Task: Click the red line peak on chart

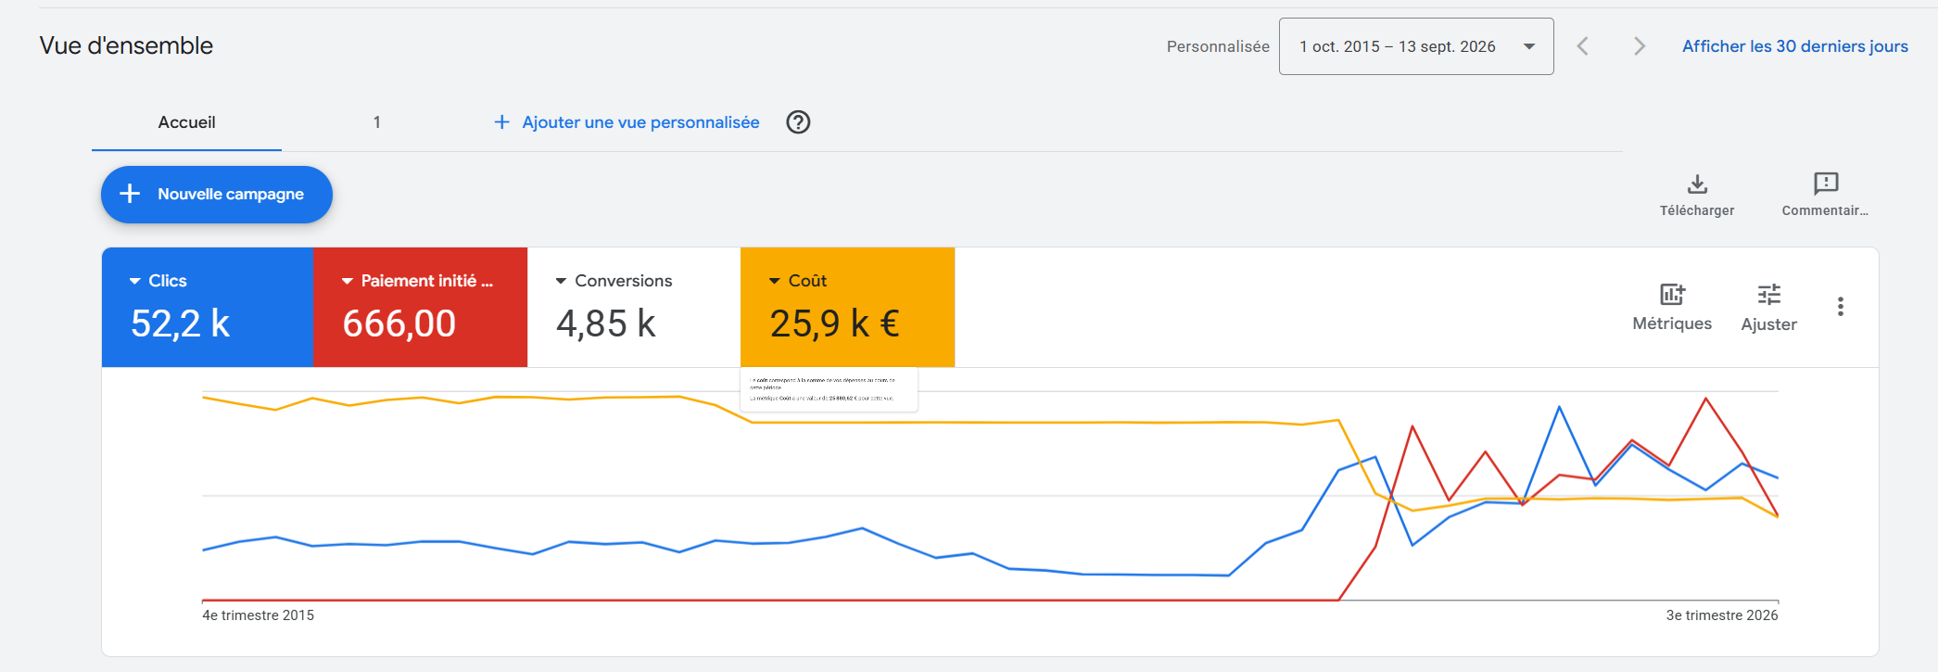Action: click(x=1706, y=399)
